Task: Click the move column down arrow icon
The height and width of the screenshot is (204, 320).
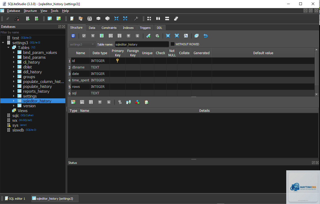Action: (137, 36)
